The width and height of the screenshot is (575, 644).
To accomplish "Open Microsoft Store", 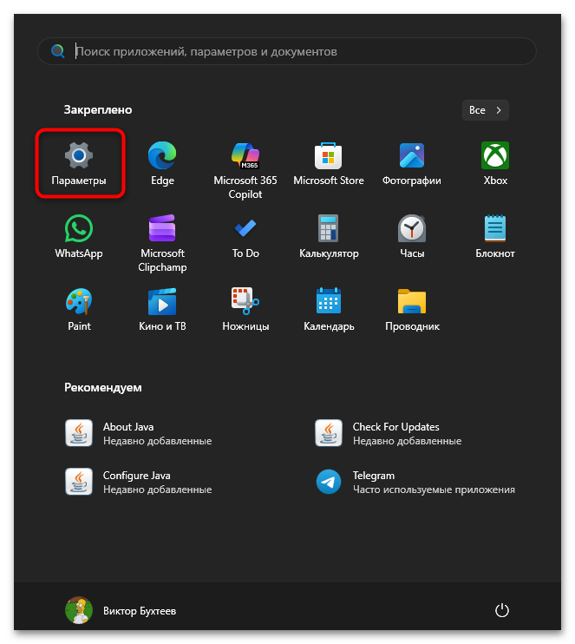I will (x=329, y=163).
